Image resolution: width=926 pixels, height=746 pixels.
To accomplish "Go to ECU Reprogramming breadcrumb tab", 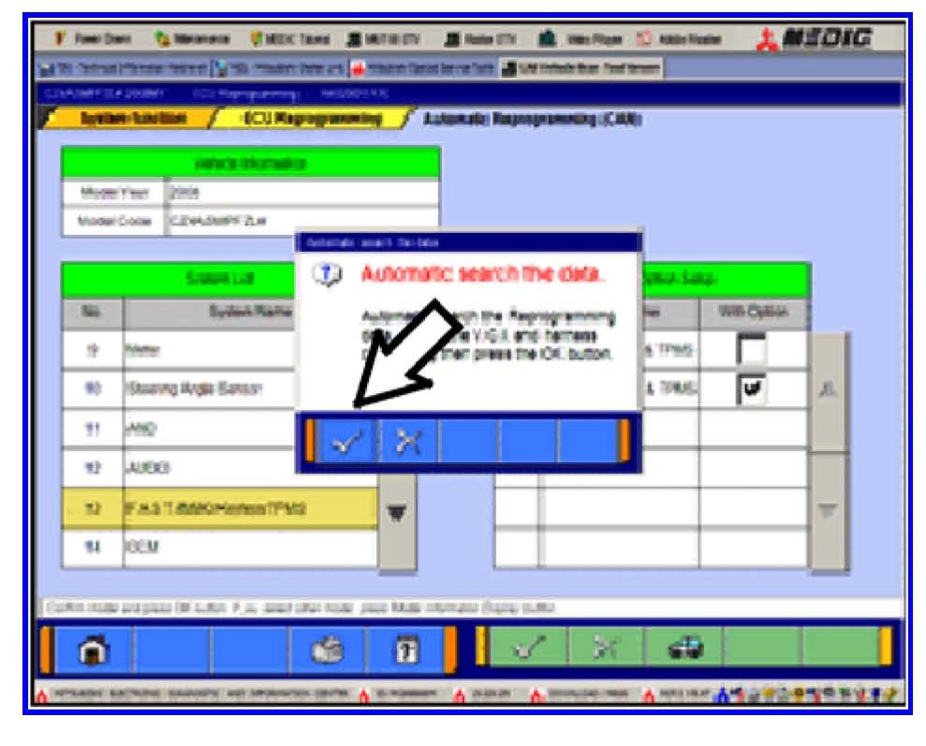I will pyautogui.click(x=309, y=119).
